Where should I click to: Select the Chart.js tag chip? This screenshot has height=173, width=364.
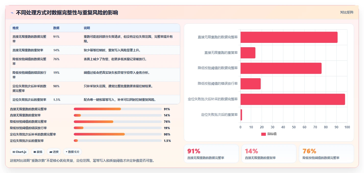click(19, 152)
